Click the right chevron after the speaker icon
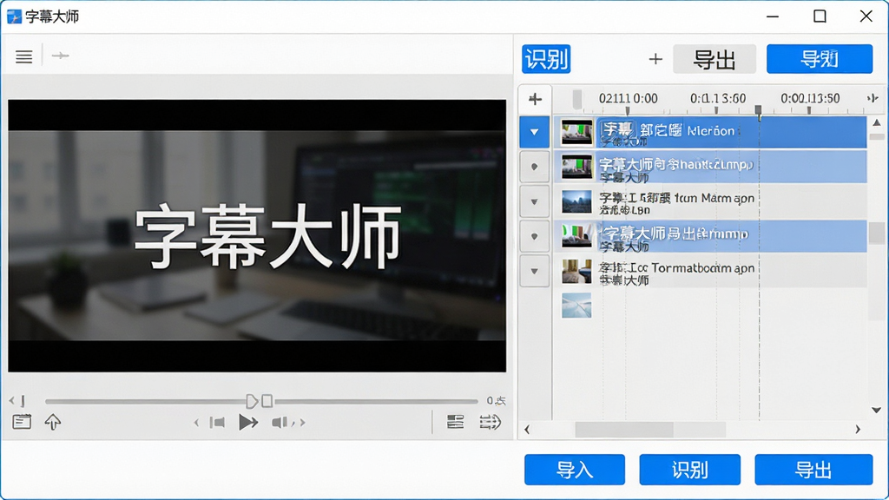The height and width of the screenshot is (500, 889). 302,423
